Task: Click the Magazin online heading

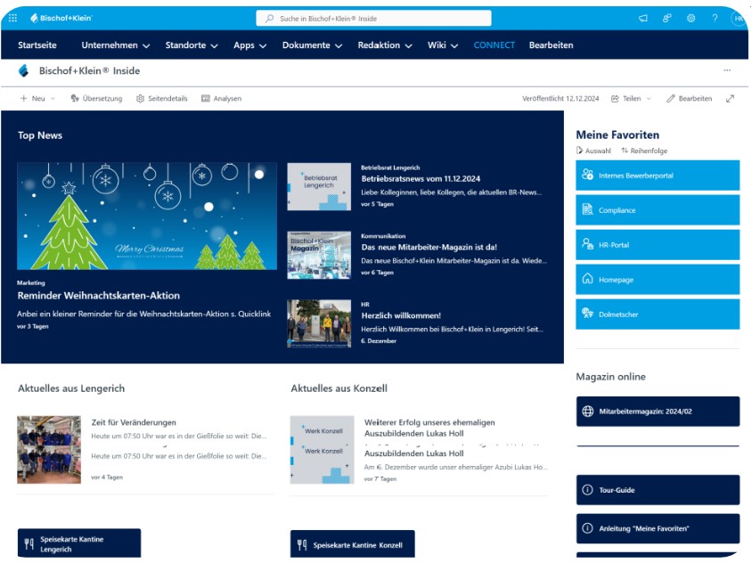Action: click(x=610, y=377)
